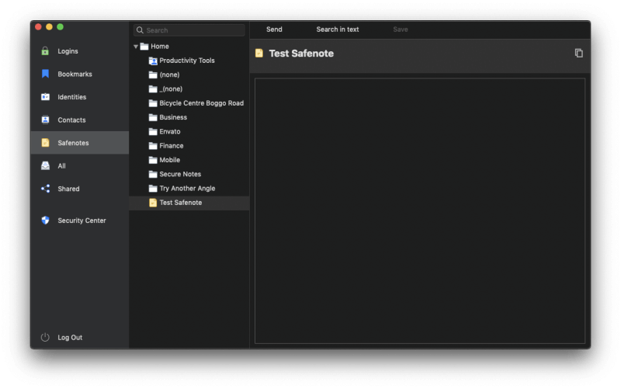Click the Envato folder icon

coord(153,131)
